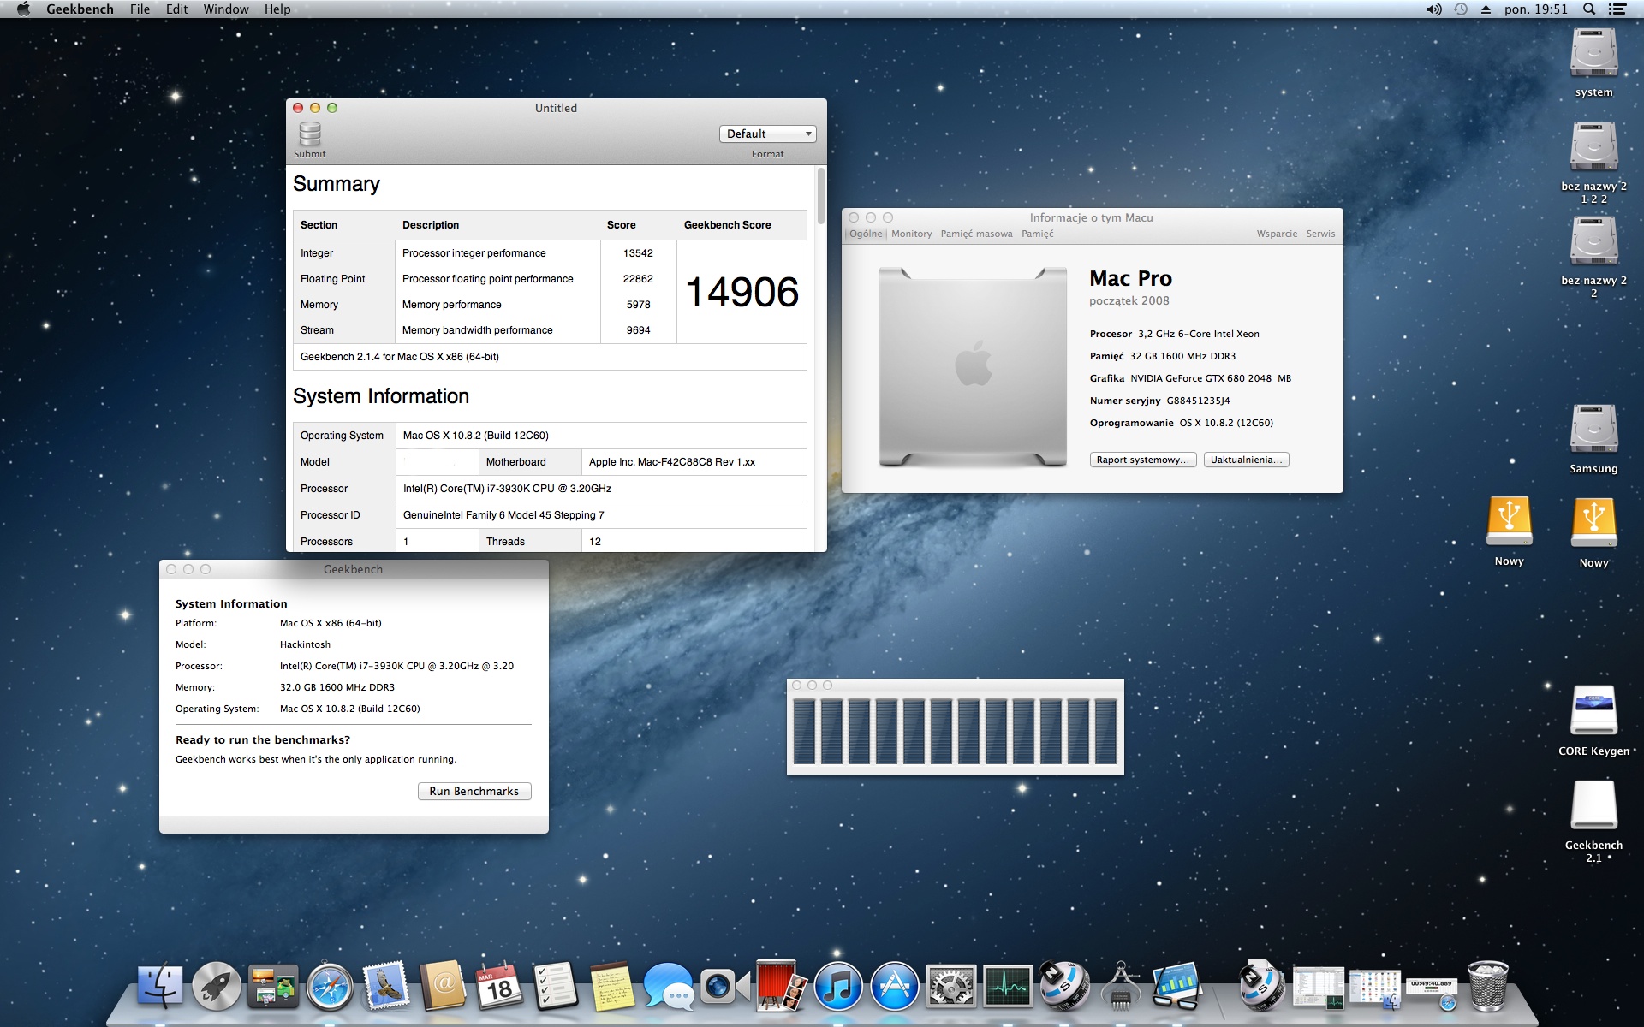Open the Edit menu
This screenshot has width=1644, height=1027.
(x=177, y=9)
